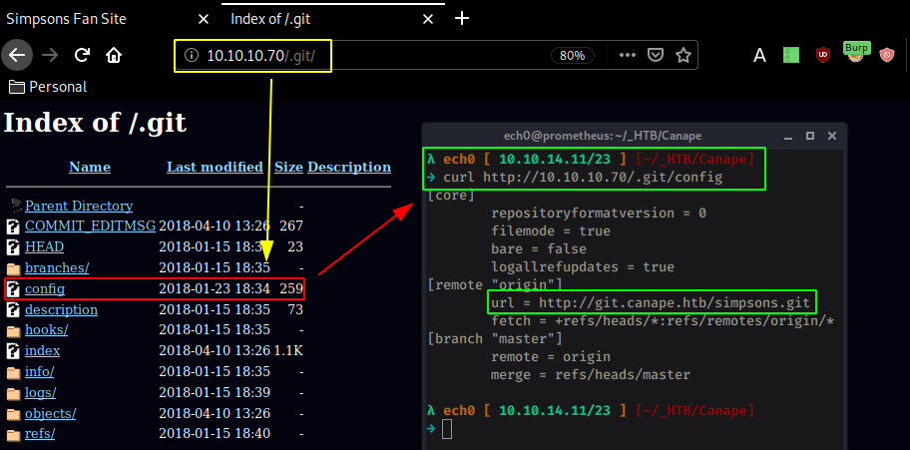Browse the info/ directory
Viewport: 910px width, 450px height.
40,371
